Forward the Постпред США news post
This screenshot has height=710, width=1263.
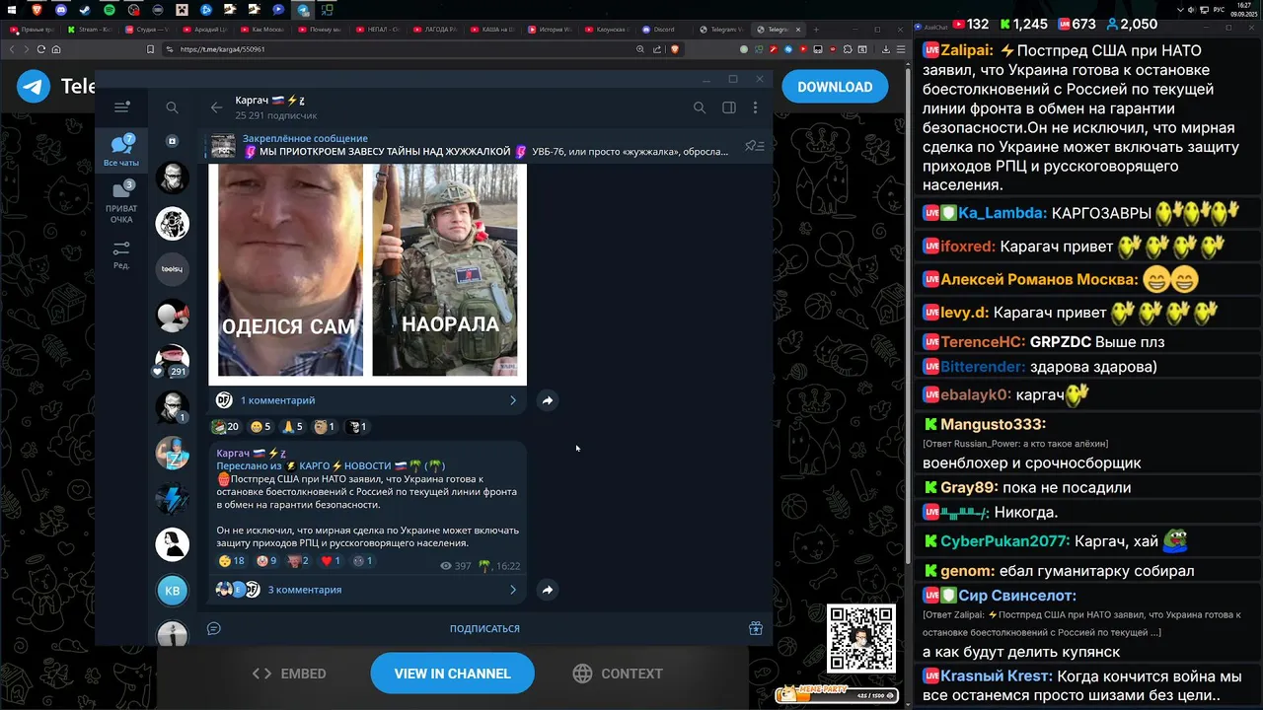coord(547,590)
